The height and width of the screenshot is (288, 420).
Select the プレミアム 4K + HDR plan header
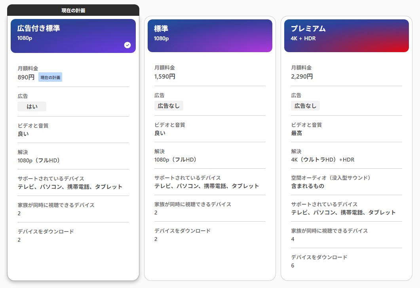[x=346, y=36]
